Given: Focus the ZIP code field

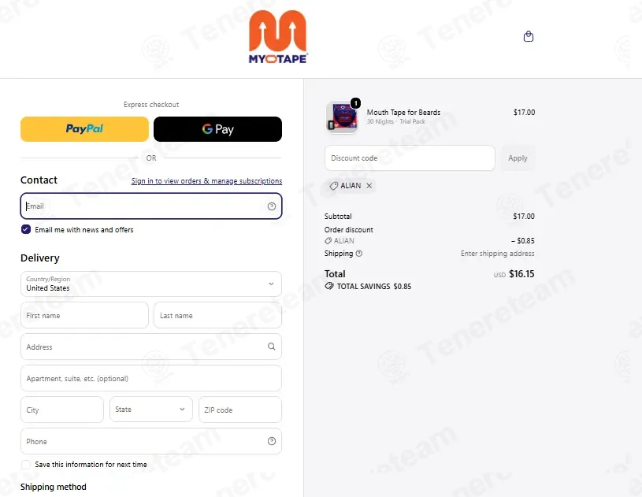Looking at the screenshot, I should [x=240, y=410].
